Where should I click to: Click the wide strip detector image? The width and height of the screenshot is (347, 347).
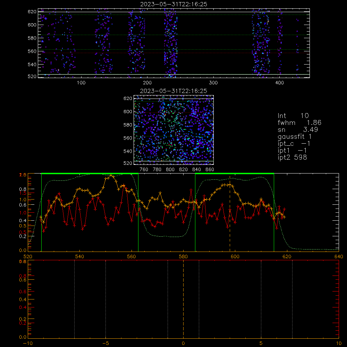pos(174,43)
